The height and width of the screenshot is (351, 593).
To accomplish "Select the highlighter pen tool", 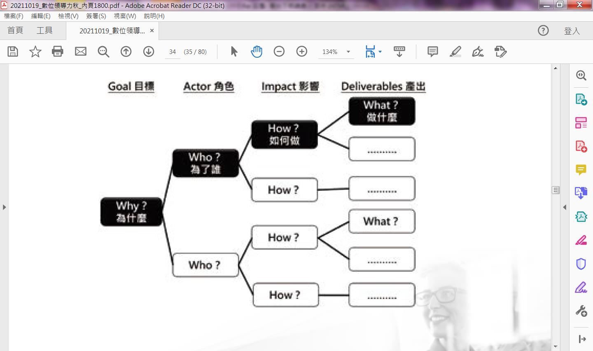I will click(455, 51).
